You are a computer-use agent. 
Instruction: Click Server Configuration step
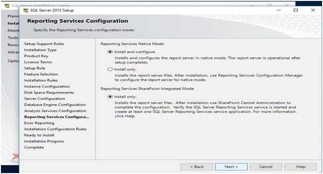(45, 98)
